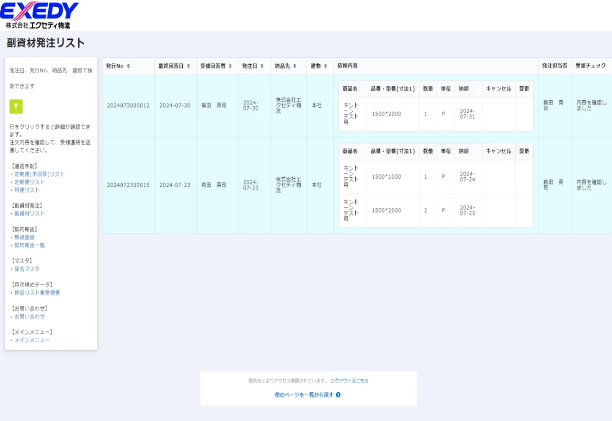Sort by 発行No column arrows
612x421 pixels.
(x=129, y=66)
